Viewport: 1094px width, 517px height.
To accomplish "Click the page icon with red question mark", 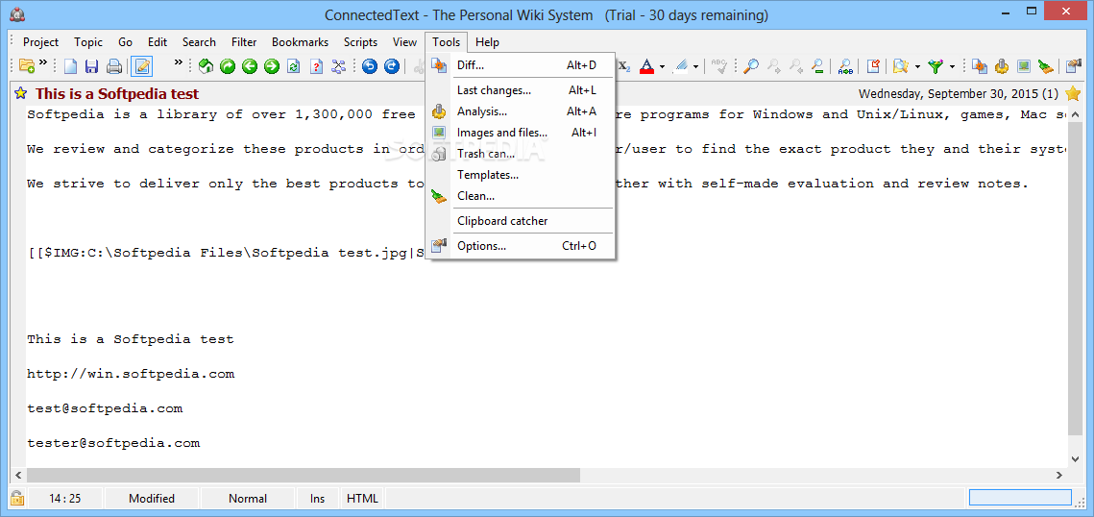I will (x=316, y=66).
